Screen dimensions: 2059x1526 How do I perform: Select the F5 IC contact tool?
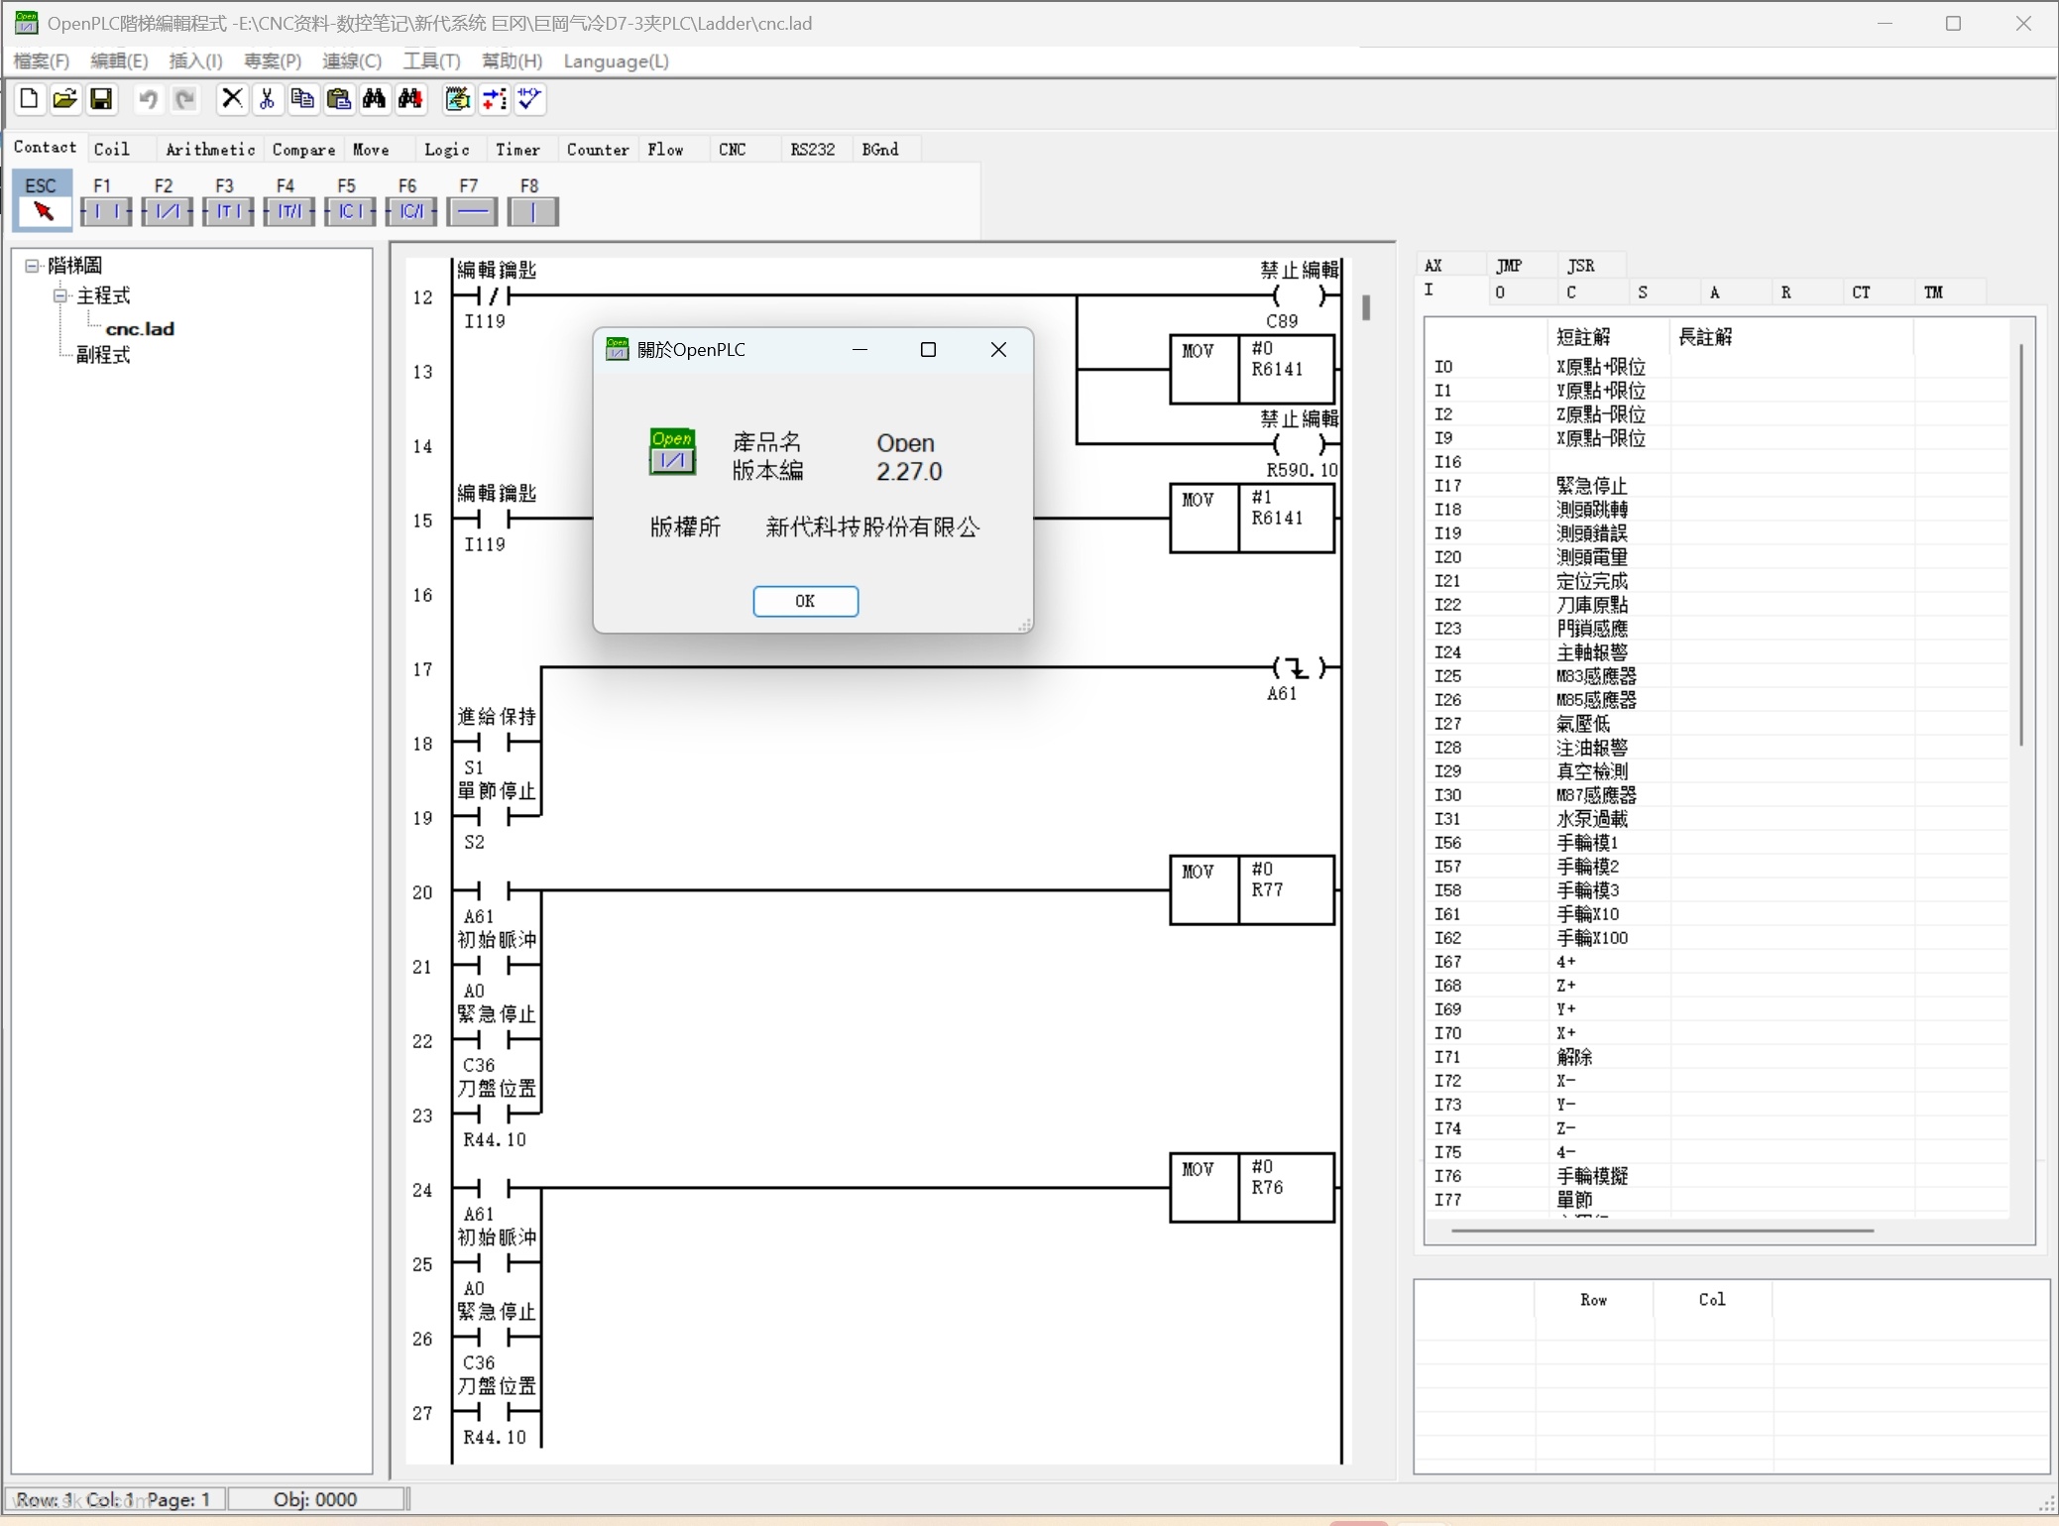point(350,210)
